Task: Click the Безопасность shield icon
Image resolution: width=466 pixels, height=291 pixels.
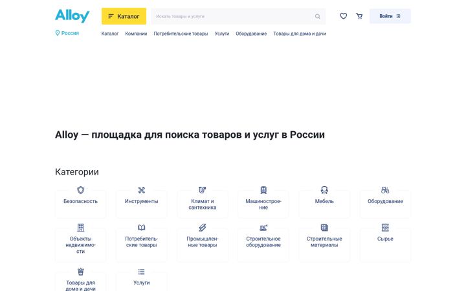Action: coord(80,190)
